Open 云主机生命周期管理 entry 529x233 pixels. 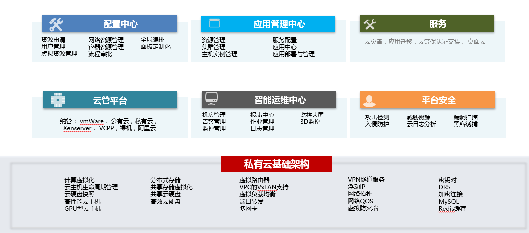[x=91, y=187]
